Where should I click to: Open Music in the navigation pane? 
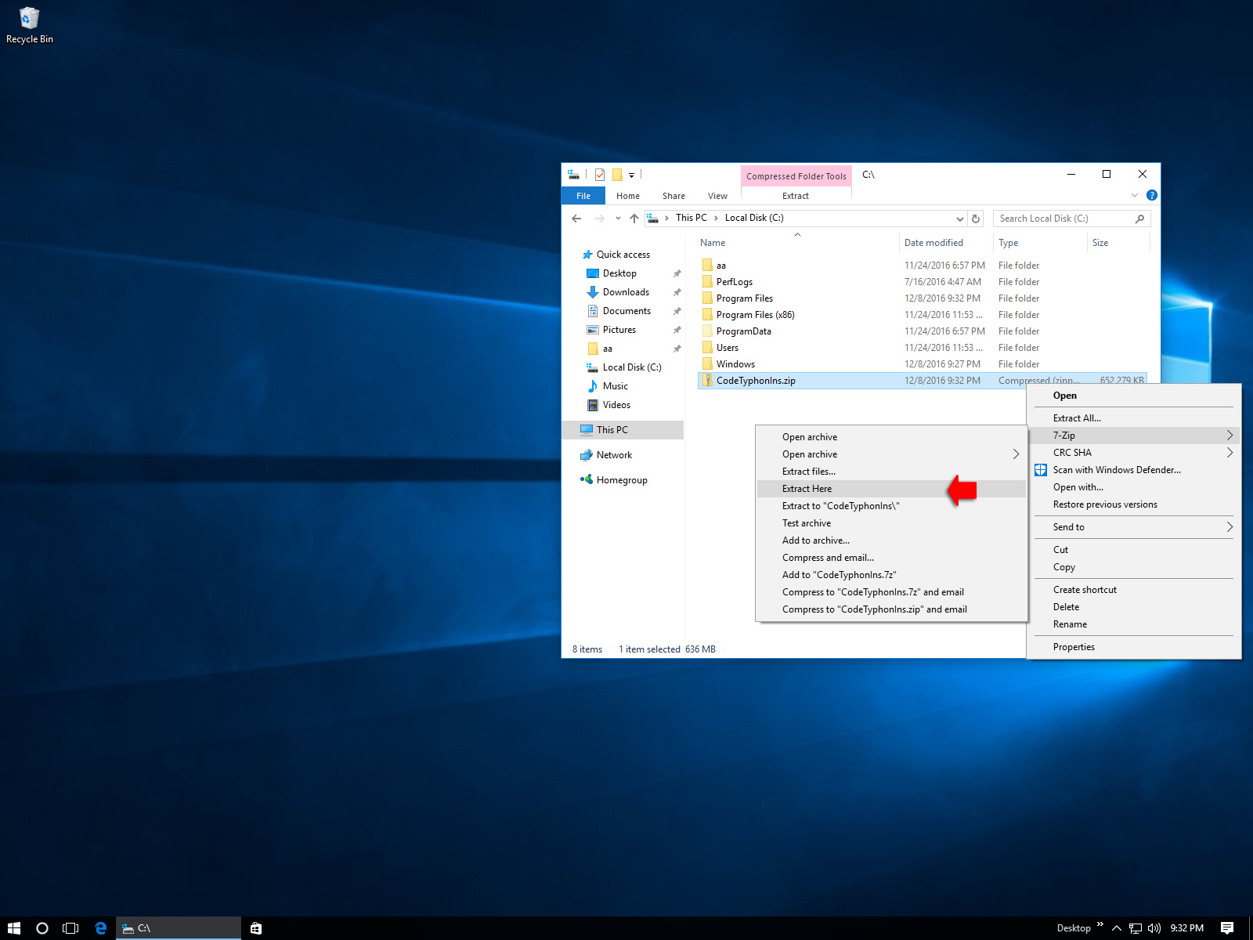point(616,386)
